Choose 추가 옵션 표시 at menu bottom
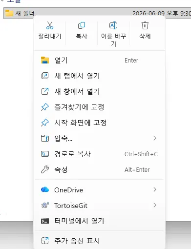Image resolution: width=191 pixels, height=249 pixels. click(x=99, y=241)
